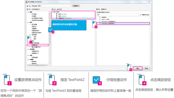Click the lightning icon of the TextField2 focus action
The height and width of the screenshot is (98, 174).
click(x=57, y=18)
